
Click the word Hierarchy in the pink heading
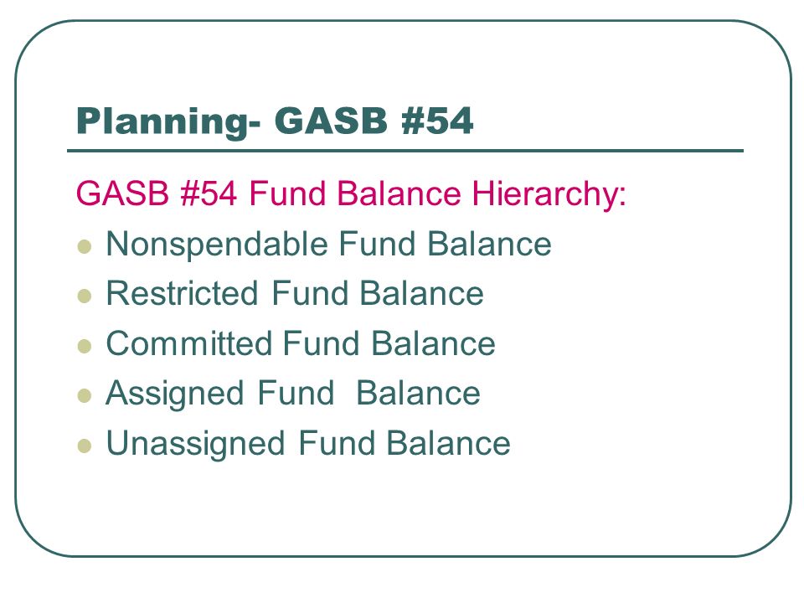point(549,194)
